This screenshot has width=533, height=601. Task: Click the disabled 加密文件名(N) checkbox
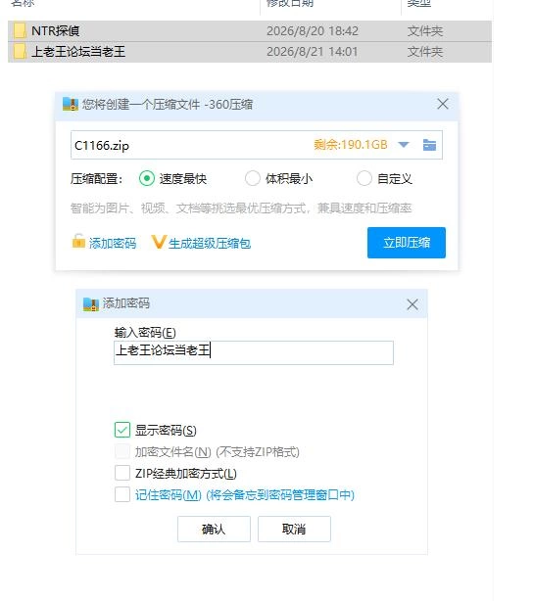click(122, 451)
